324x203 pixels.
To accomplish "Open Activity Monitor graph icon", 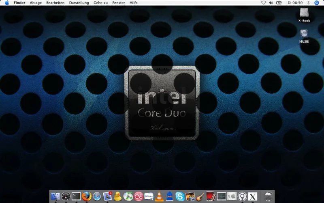I will click(x=222, y=197).
